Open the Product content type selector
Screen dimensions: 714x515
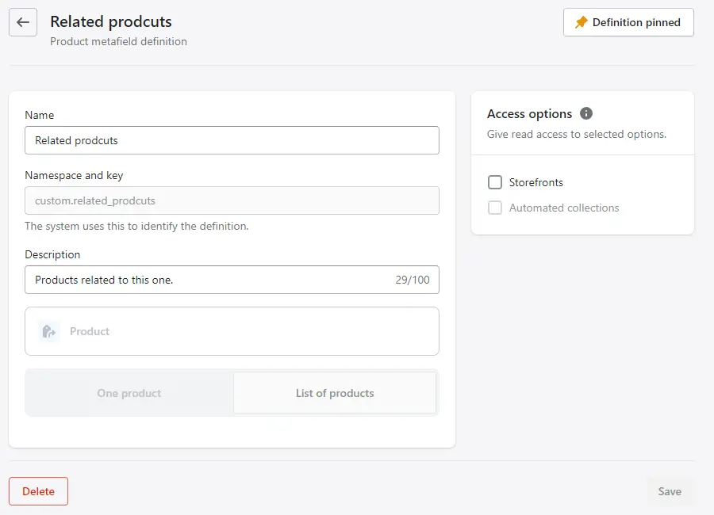[x=232, y=331]
